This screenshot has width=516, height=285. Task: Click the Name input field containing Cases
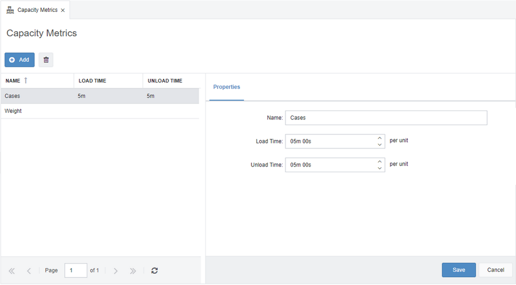pos(386,118)
